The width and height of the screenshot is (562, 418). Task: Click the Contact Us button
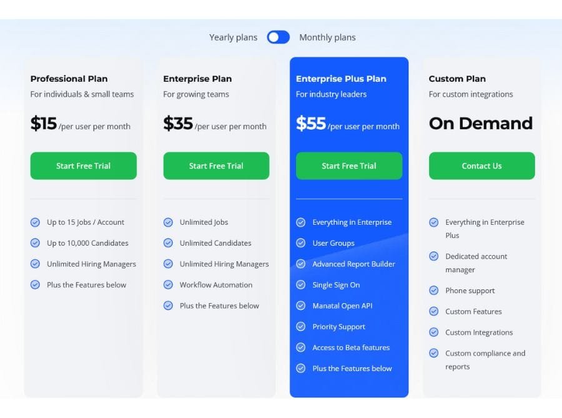(x=481, y=166)
